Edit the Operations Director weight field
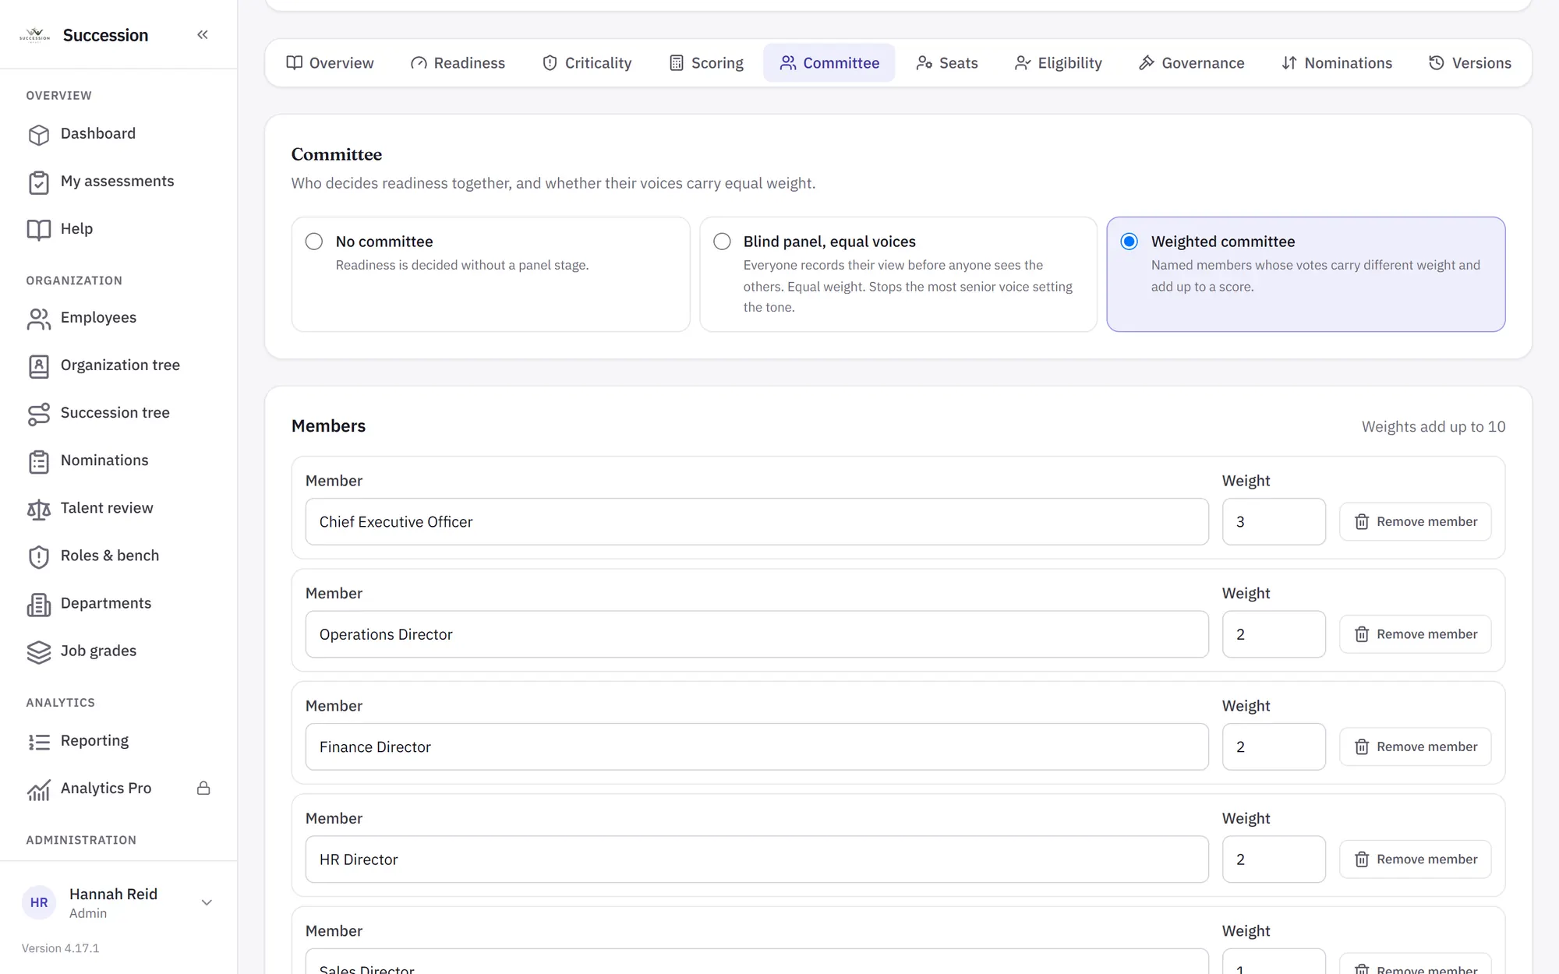Viewport: 1559px width, 974px height. 1274,634
